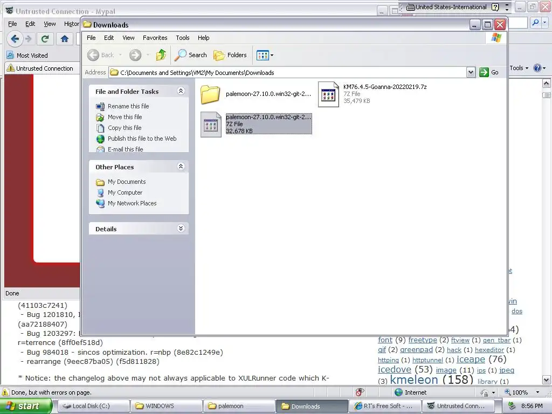The image size is (552, 414).
Task: Switch to palemoon taskbar window
Action: coord(239,406)
